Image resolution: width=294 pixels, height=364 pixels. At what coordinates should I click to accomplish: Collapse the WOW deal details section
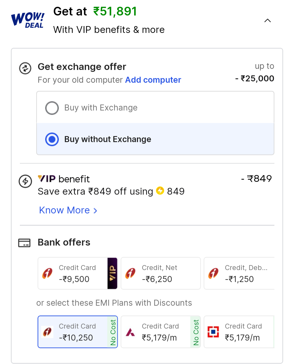pos(268,21)
